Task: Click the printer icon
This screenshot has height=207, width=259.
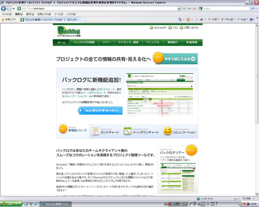Action: pos(202,19)
